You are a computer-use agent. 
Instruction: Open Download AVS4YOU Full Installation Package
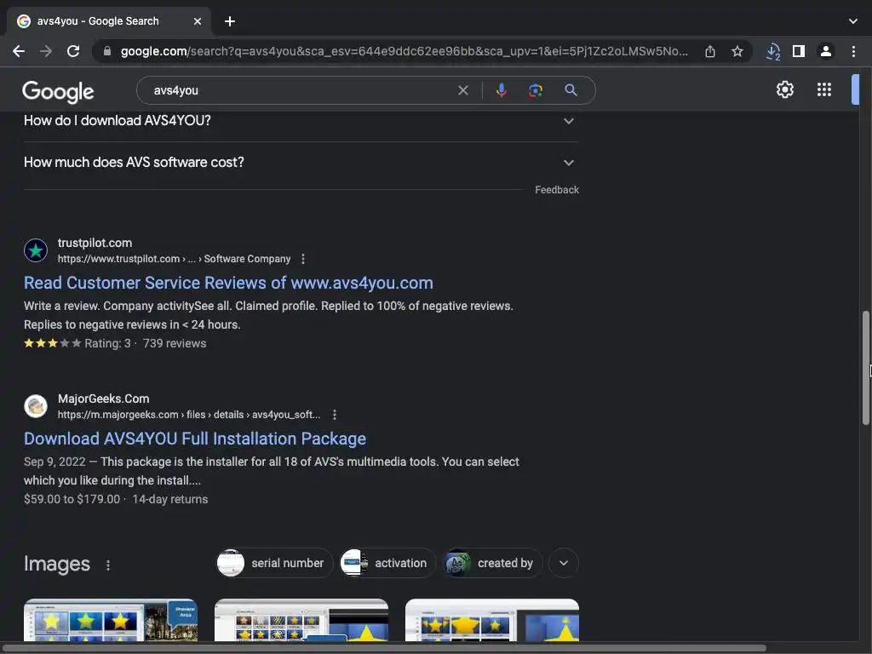(x=195, y=439)
